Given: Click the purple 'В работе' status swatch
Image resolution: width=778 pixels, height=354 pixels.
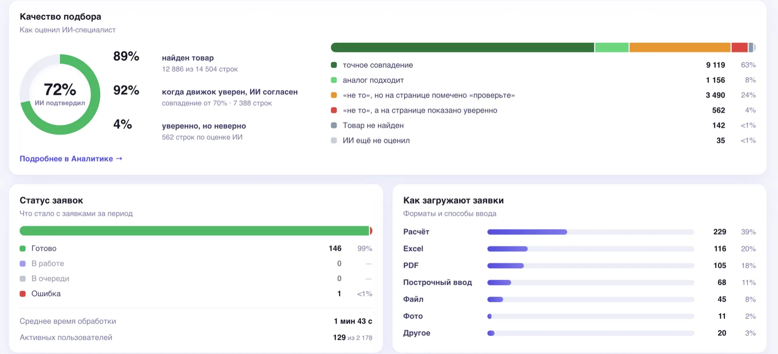Looking at the screenshot, I should [x=22, y=264].
